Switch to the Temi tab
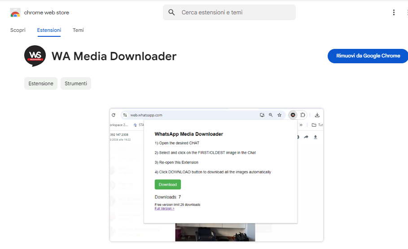Image resolution: width=408 pixels, height=249 pixels. 78,30
